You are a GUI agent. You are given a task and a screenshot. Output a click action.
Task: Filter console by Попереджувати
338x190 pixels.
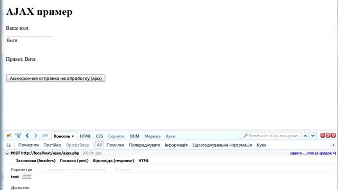144,145
